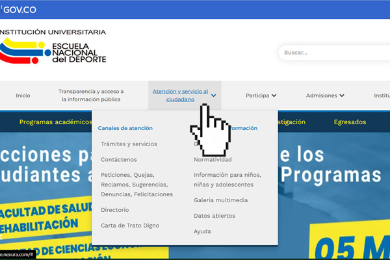Click the Canales de atención heading

point(125,128)
